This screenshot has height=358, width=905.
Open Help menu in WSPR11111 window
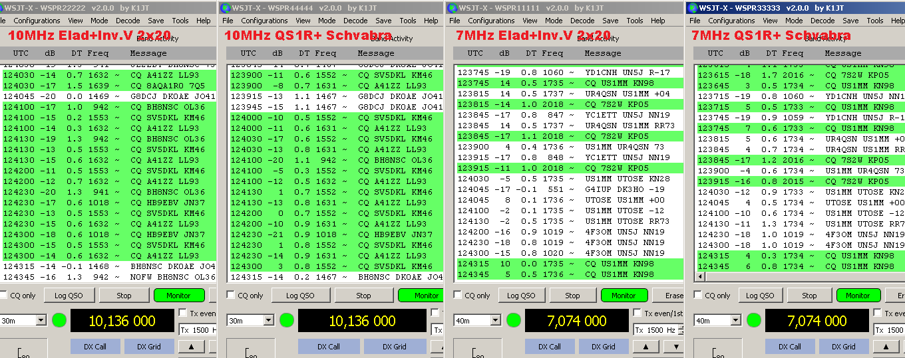tap(658, 21)
